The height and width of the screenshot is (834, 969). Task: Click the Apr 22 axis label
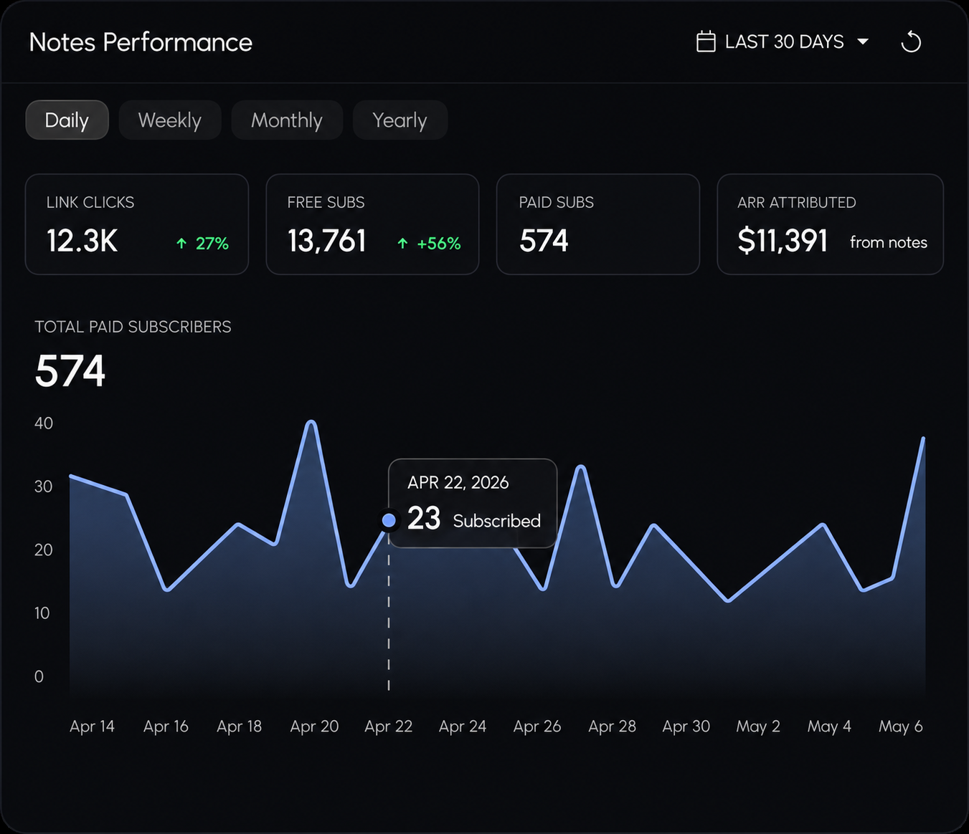(389, 727)
